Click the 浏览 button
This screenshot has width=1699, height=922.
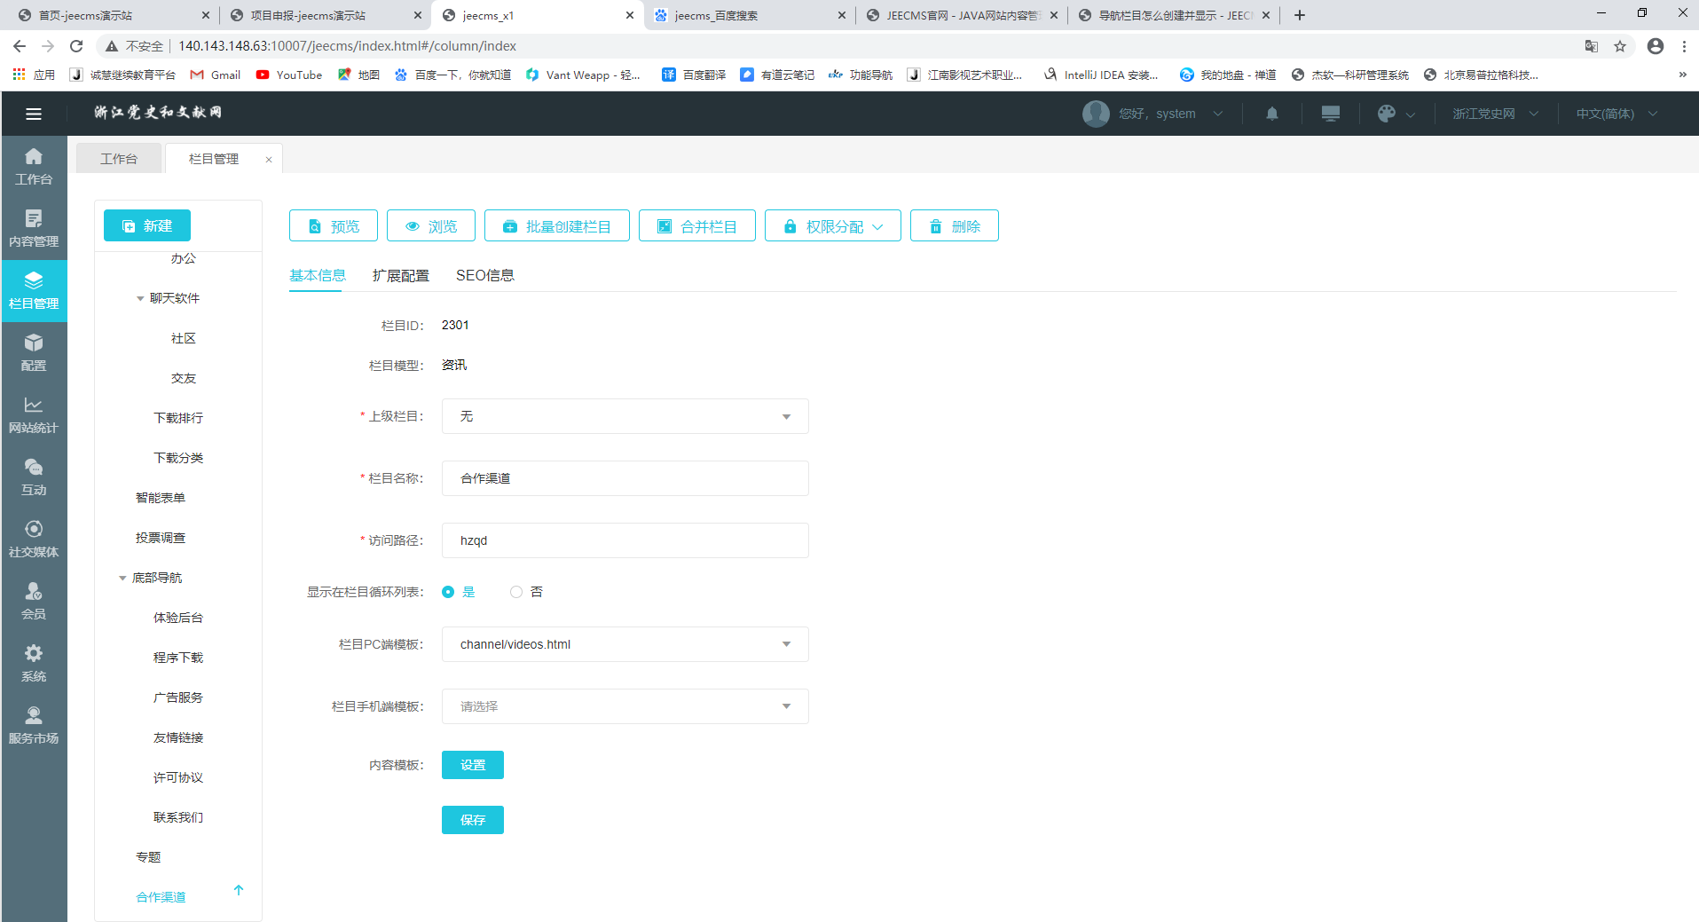(431, 226)
